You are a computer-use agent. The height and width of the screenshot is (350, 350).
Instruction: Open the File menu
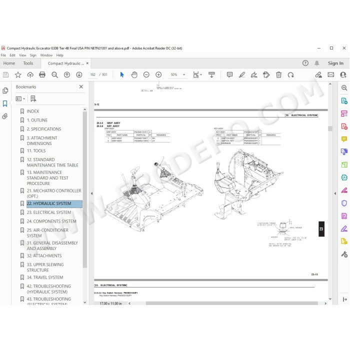click(x=3, y=55)
